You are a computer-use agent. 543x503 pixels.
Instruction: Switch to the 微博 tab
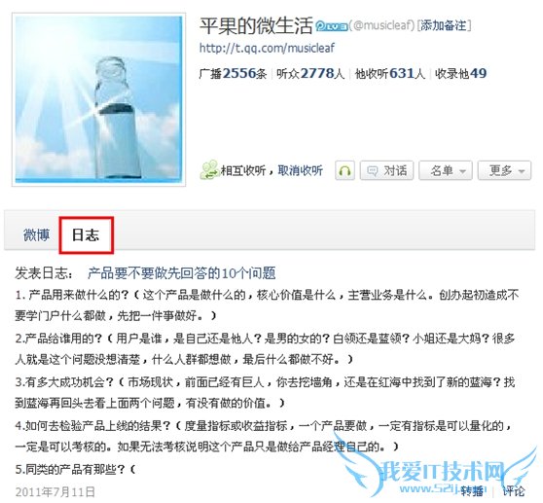(36, 235)
